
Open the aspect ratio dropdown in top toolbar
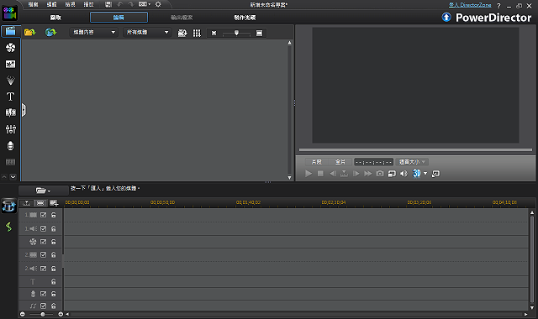point(145,4)
